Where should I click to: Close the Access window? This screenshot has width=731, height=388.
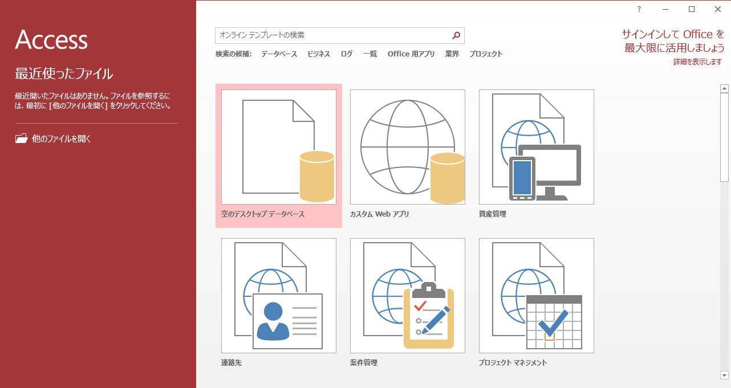pyautogui.click(x=718, y=9)
